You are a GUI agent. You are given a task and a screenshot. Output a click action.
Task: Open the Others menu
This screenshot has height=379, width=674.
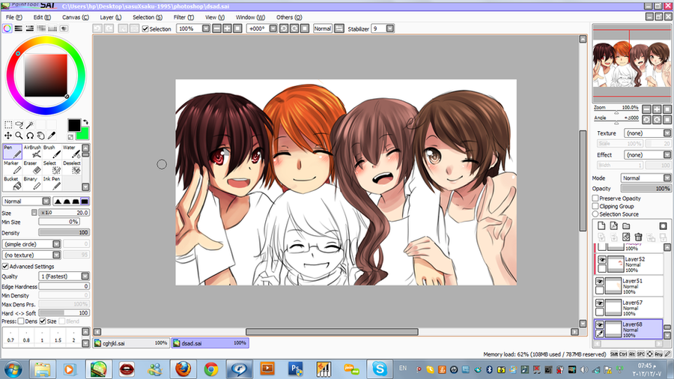(289, 17)
